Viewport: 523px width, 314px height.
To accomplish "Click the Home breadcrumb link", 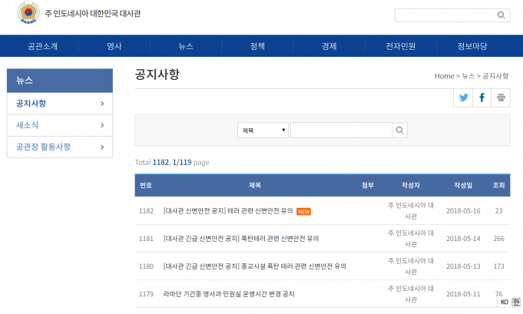I will pyautogui.click(x=444, y=76).
